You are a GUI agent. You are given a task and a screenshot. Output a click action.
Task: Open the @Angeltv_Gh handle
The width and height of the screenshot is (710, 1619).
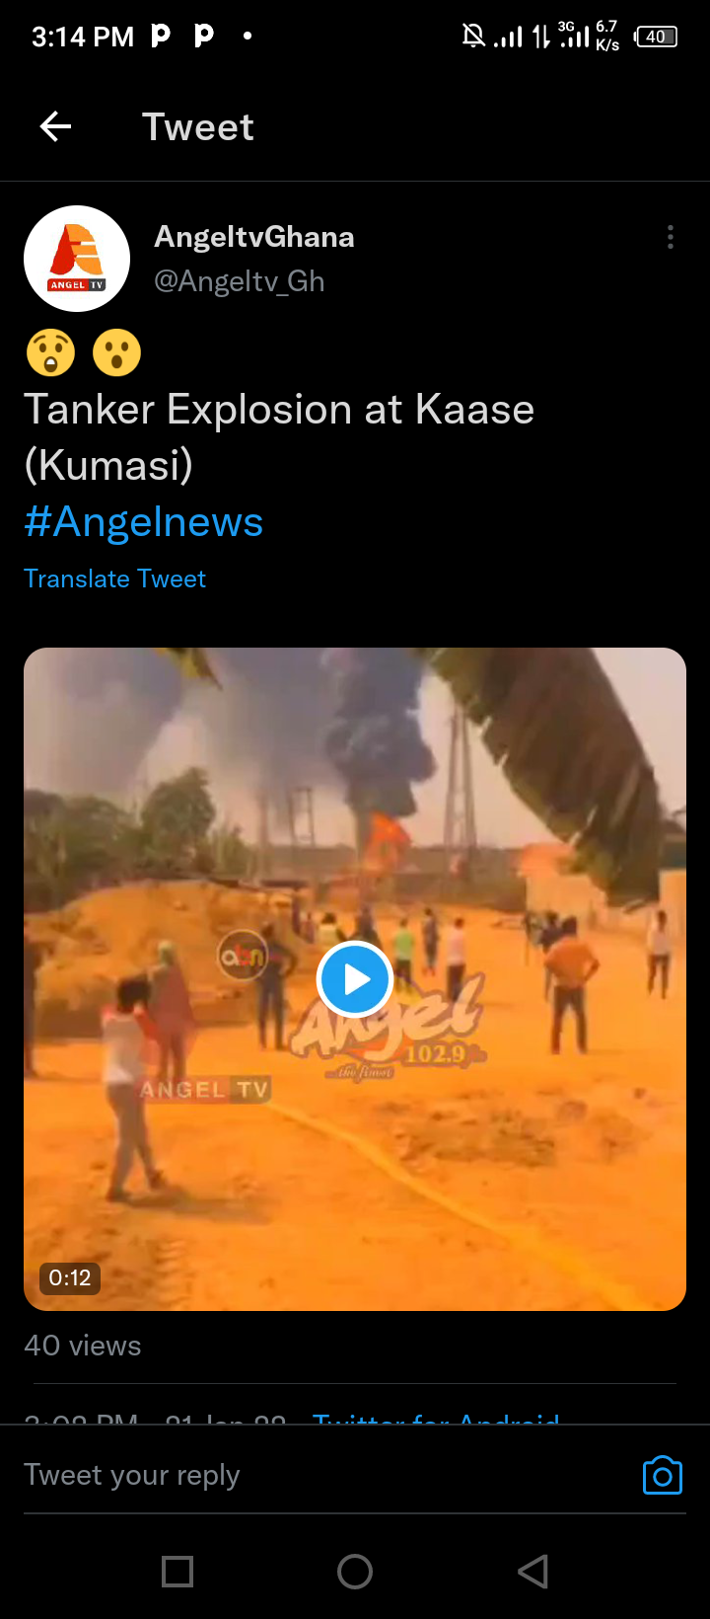point(240,281)
